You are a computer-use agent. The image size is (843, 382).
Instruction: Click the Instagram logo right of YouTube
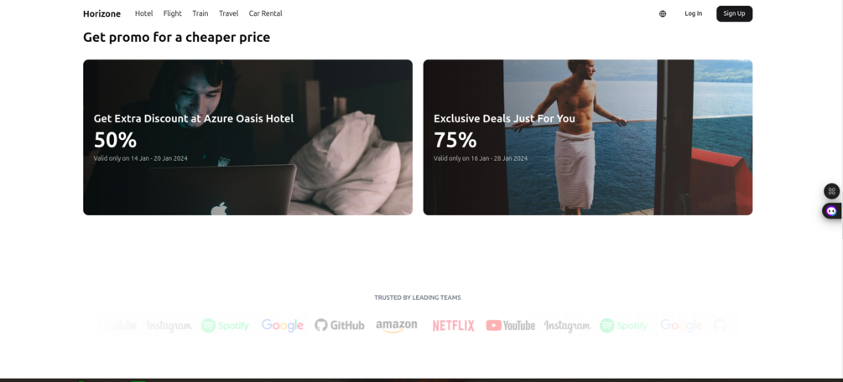(x=567, y=326)
